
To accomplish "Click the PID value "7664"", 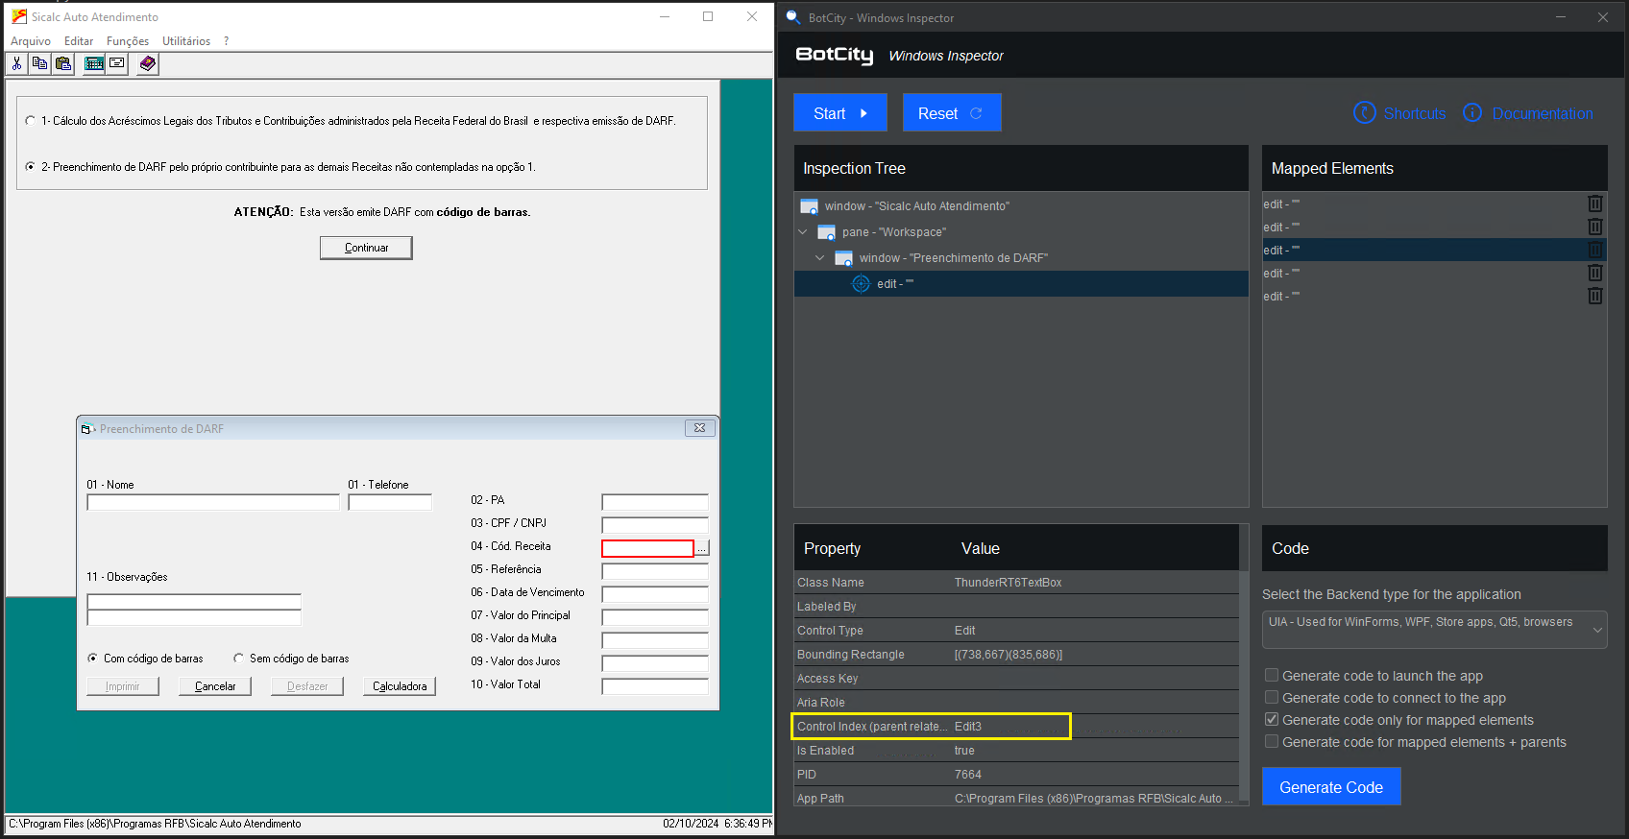I will [968, 775].
